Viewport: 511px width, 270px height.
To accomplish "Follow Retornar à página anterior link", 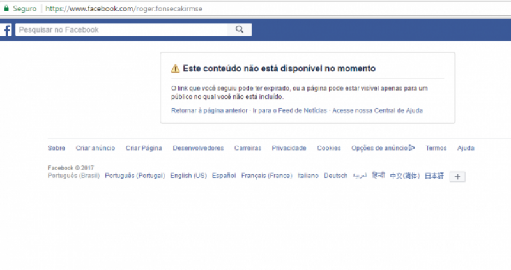I will [210, 110].
